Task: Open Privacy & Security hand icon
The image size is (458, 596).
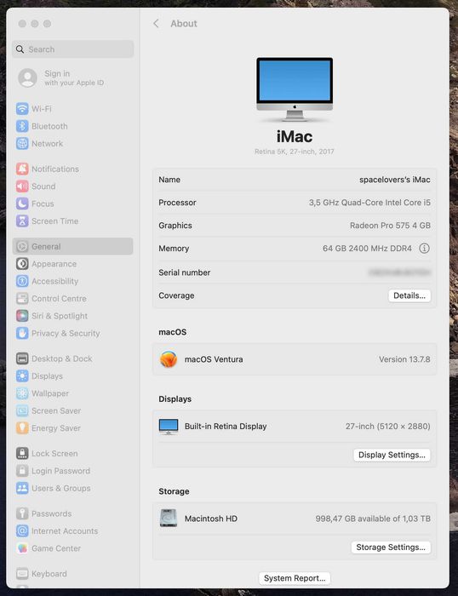Action: [x=22, y=334]
